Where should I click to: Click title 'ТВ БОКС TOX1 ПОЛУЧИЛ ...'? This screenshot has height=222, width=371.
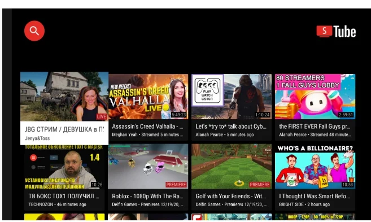click(x=64, y=196)
